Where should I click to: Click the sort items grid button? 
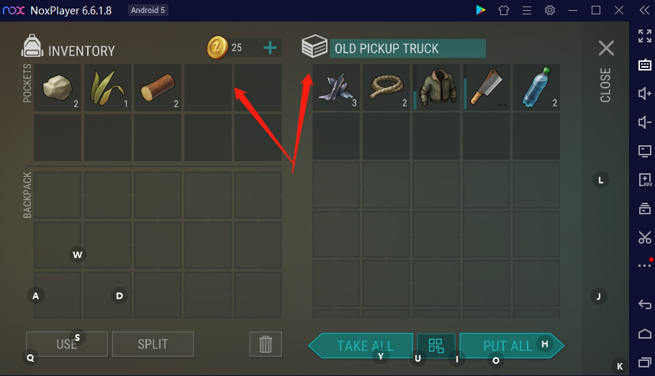[x=436, y=346]
